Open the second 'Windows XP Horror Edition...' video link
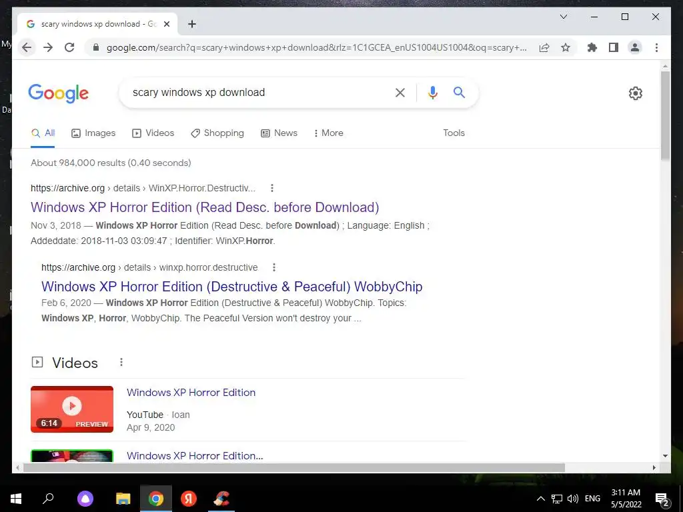 pos(195,456)
